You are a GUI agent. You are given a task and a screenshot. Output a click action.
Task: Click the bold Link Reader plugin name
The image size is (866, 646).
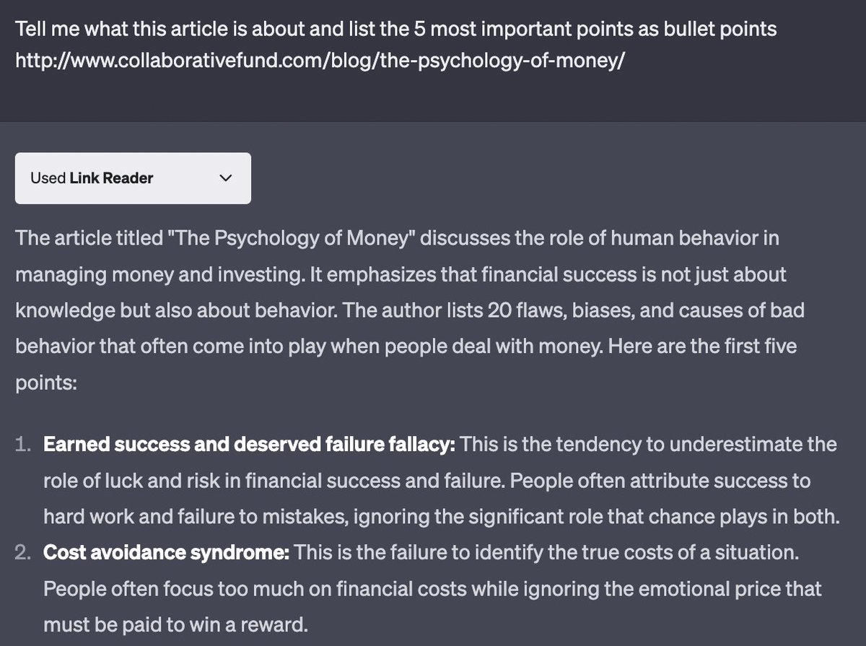tap(111, 178)
